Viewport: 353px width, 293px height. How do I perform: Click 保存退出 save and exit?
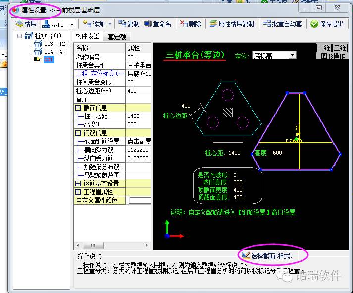tap(327, 24)
